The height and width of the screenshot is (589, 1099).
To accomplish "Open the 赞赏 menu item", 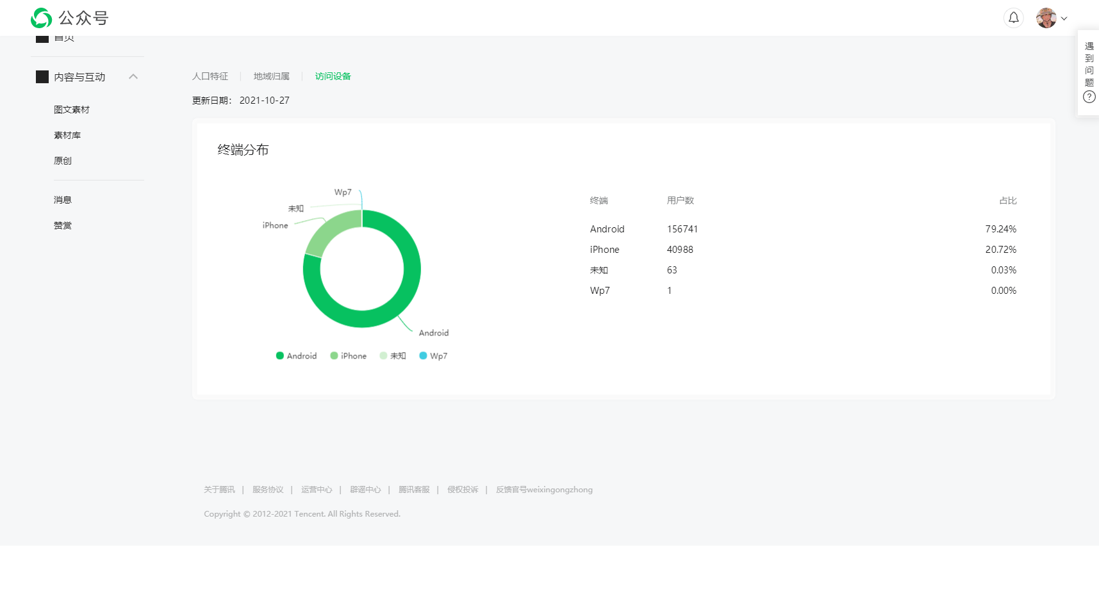I will tap(63, 225).
